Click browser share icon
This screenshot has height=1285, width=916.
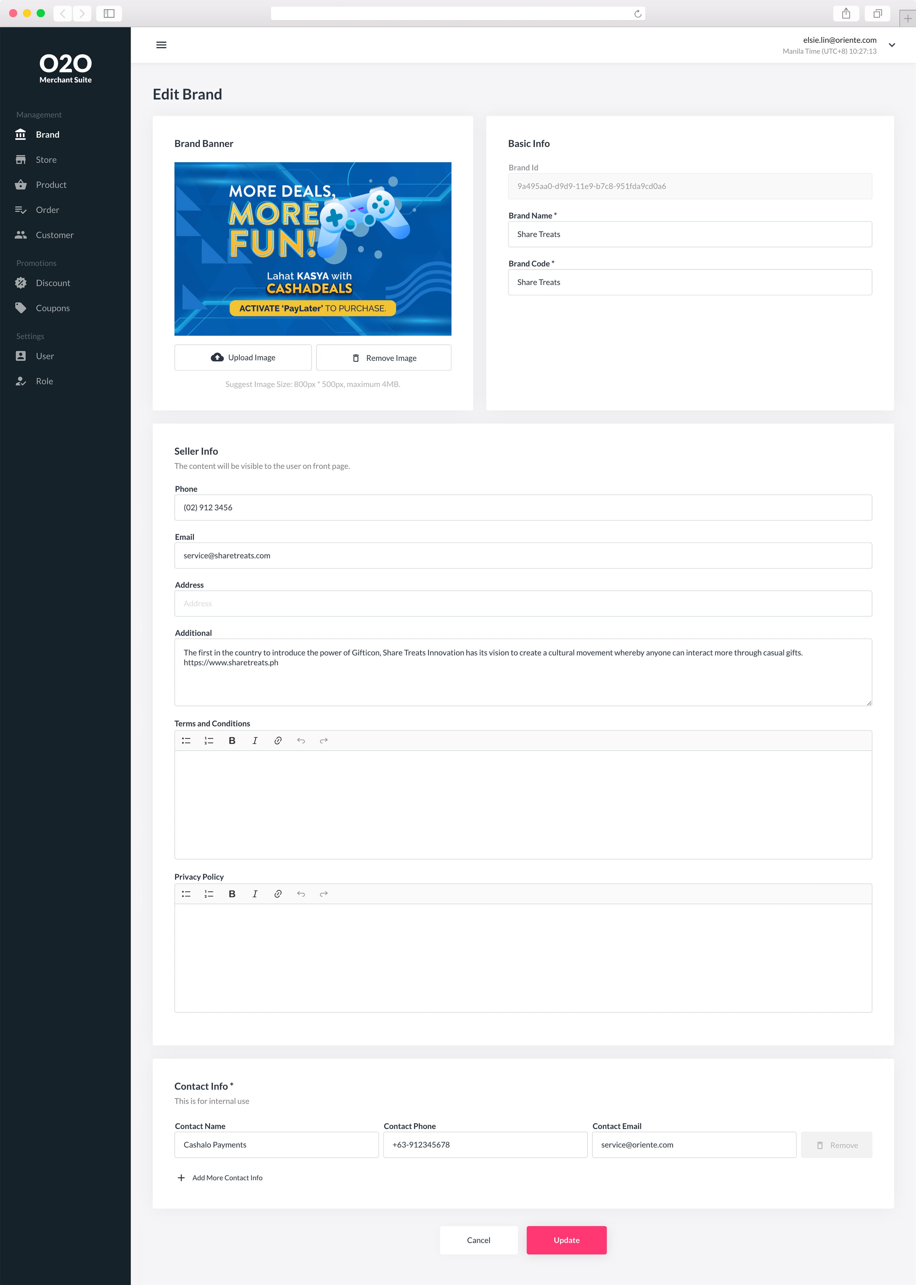click(x=846, y=13)
